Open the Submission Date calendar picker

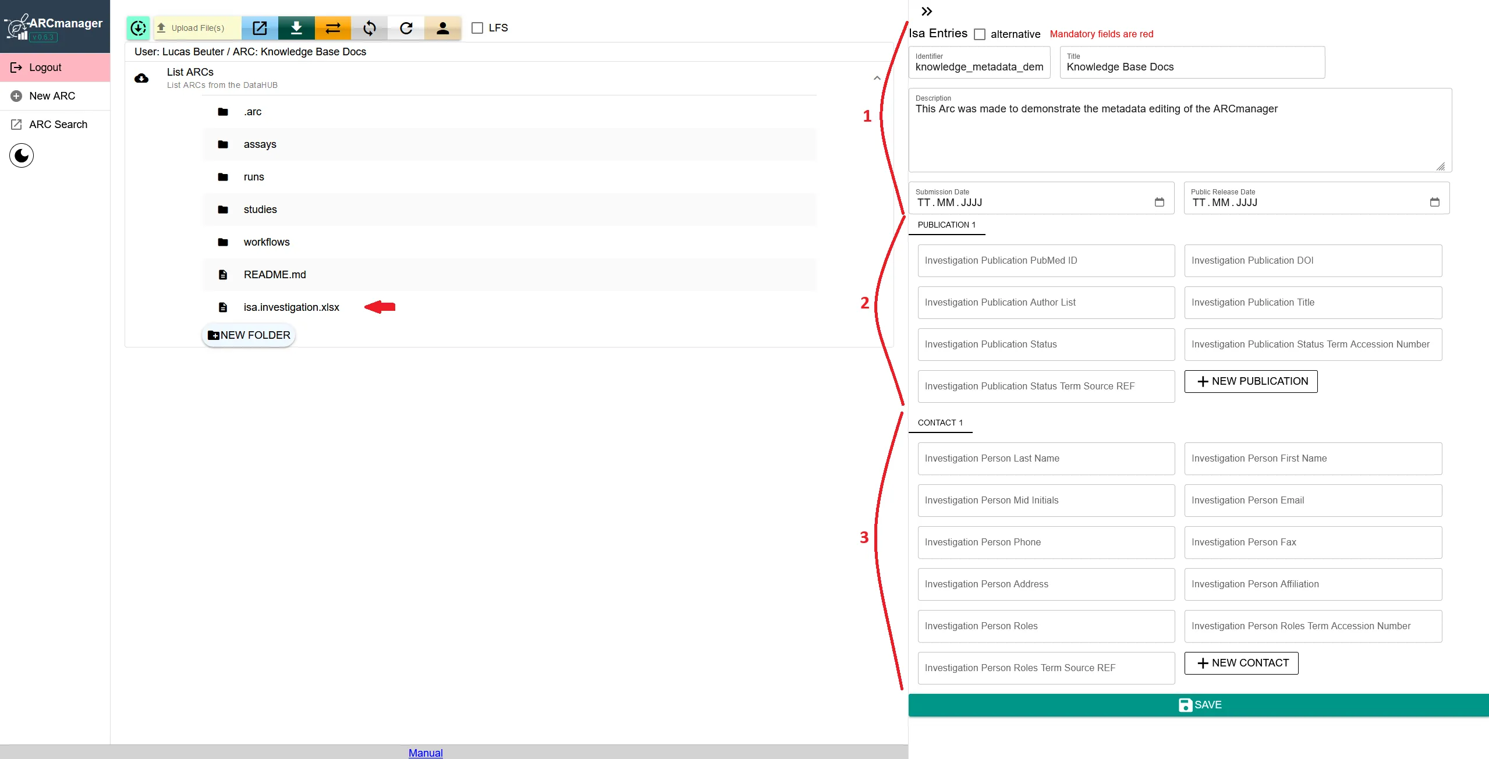click(x=1159, y=202)
